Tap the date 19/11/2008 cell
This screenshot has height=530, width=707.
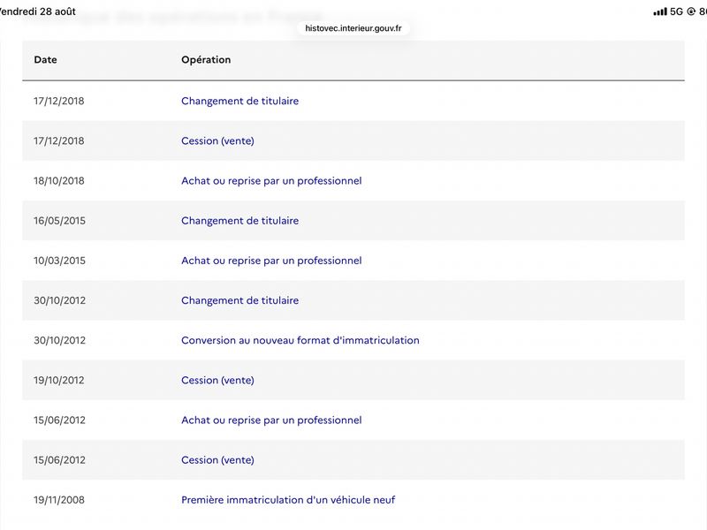tap(59, 500)
